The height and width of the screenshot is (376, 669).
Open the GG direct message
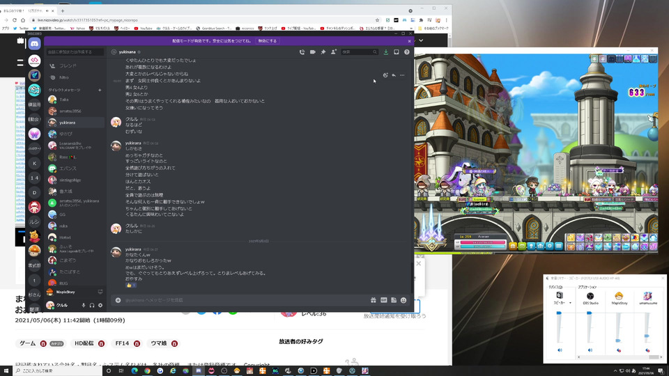pos(75,214)
